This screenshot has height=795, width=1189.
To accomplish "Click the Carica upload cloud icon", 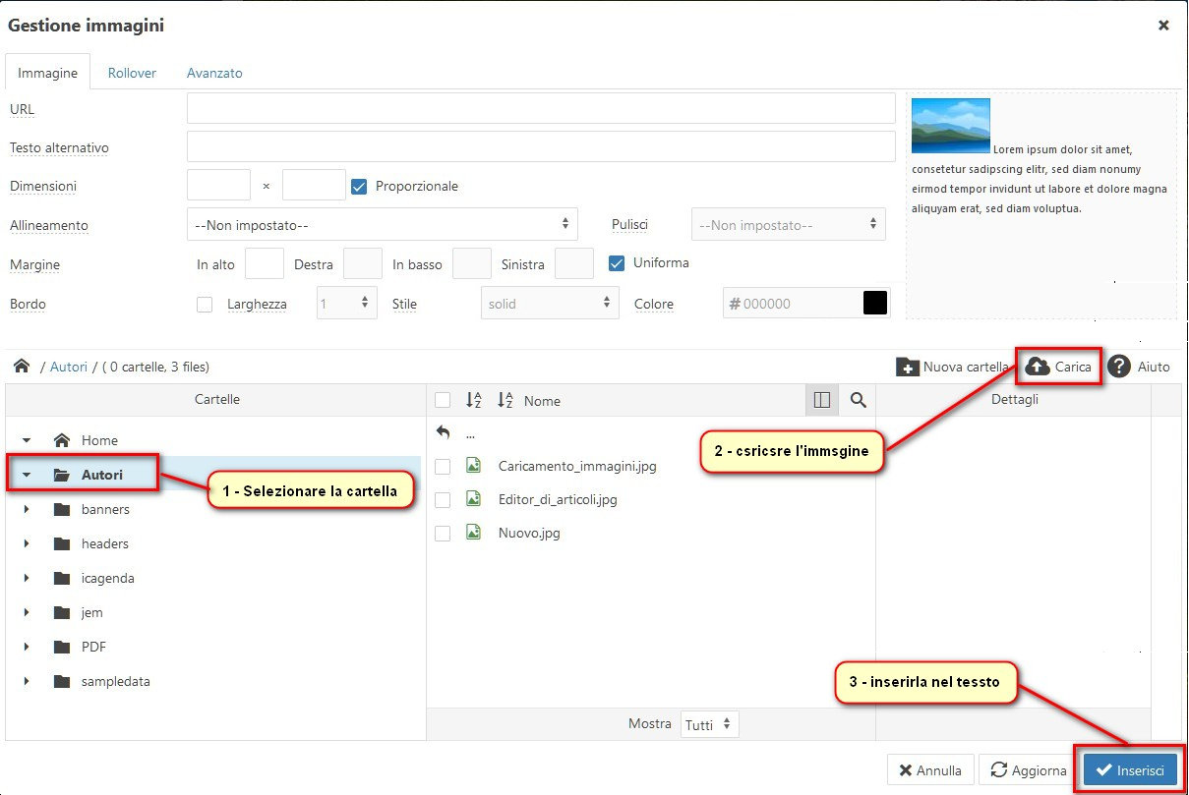I will coord(1038,367).
